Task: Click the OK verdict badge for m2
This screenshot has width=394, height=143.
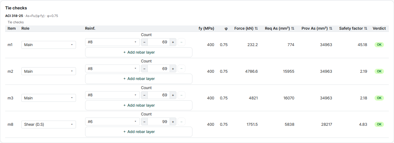Action: [x=379, y=71]
